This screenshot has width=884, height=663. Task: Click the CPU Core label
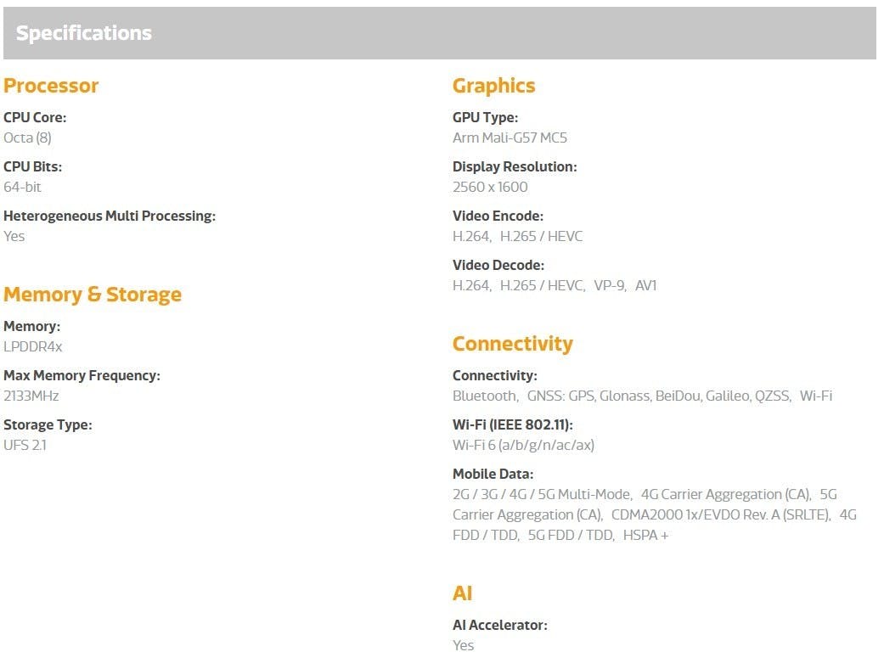click(35, 117)
